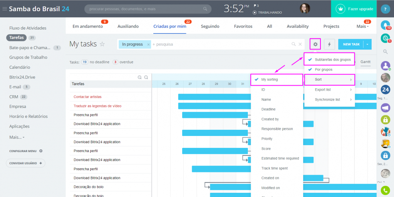Select My sorting option

click(277, 79)
